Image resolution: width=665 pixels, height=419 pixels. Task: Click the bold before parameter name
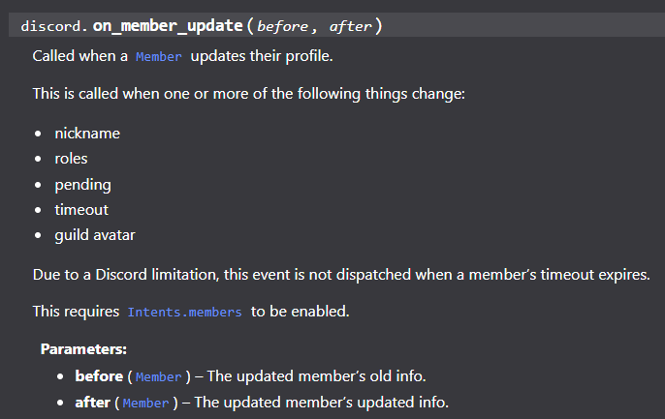tap(98, 375)
